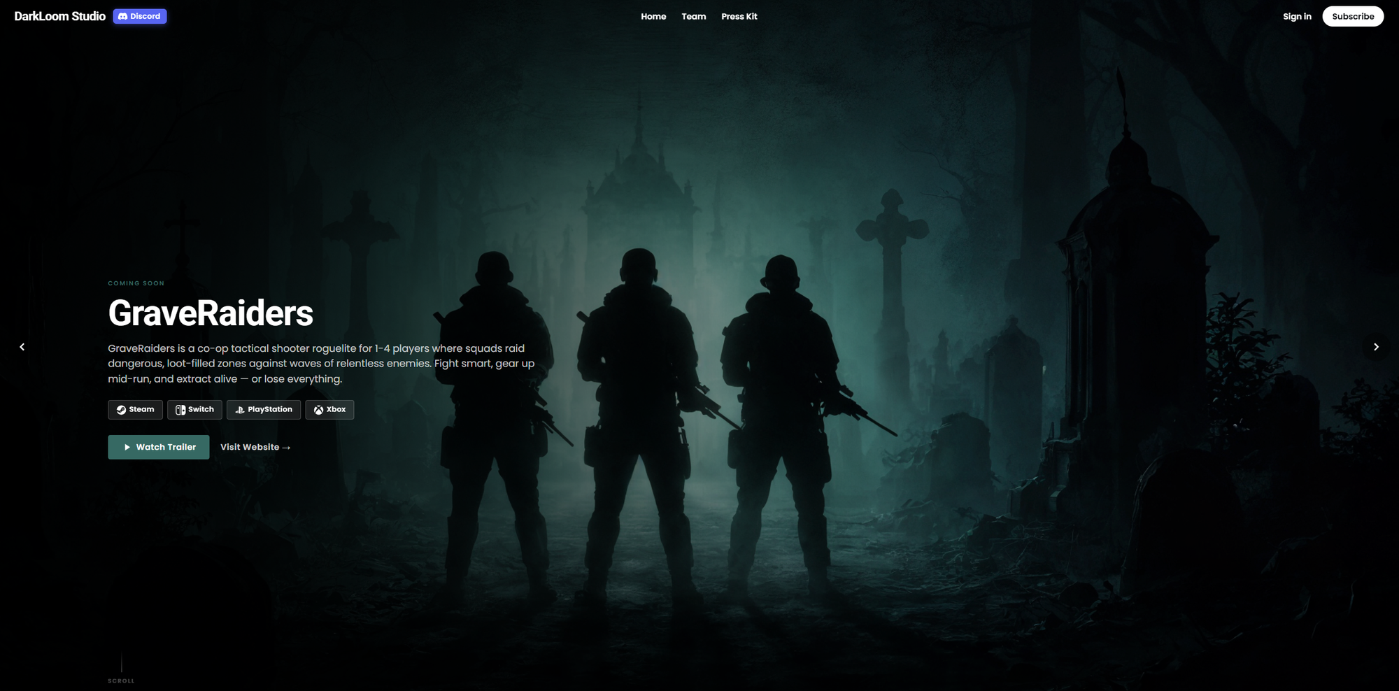
Task: Click the PlayStation platform icon
Action: point(240,410)
